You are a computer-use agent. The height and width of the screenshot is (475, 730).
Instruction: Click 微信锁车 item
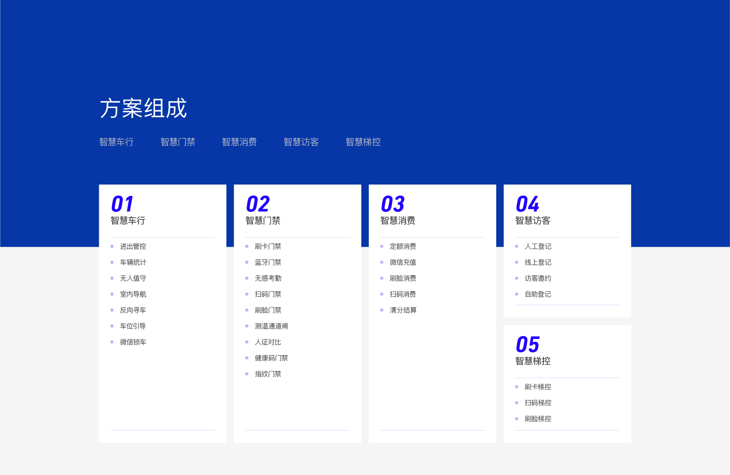pyautogui.click(x=133, y=342)
